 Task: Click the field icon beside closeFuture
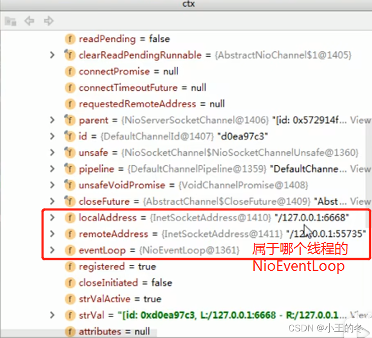pyautogui.click(x=70, y=201)
